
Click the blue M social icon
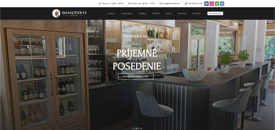pyautogui.click(x=222, y=4)
